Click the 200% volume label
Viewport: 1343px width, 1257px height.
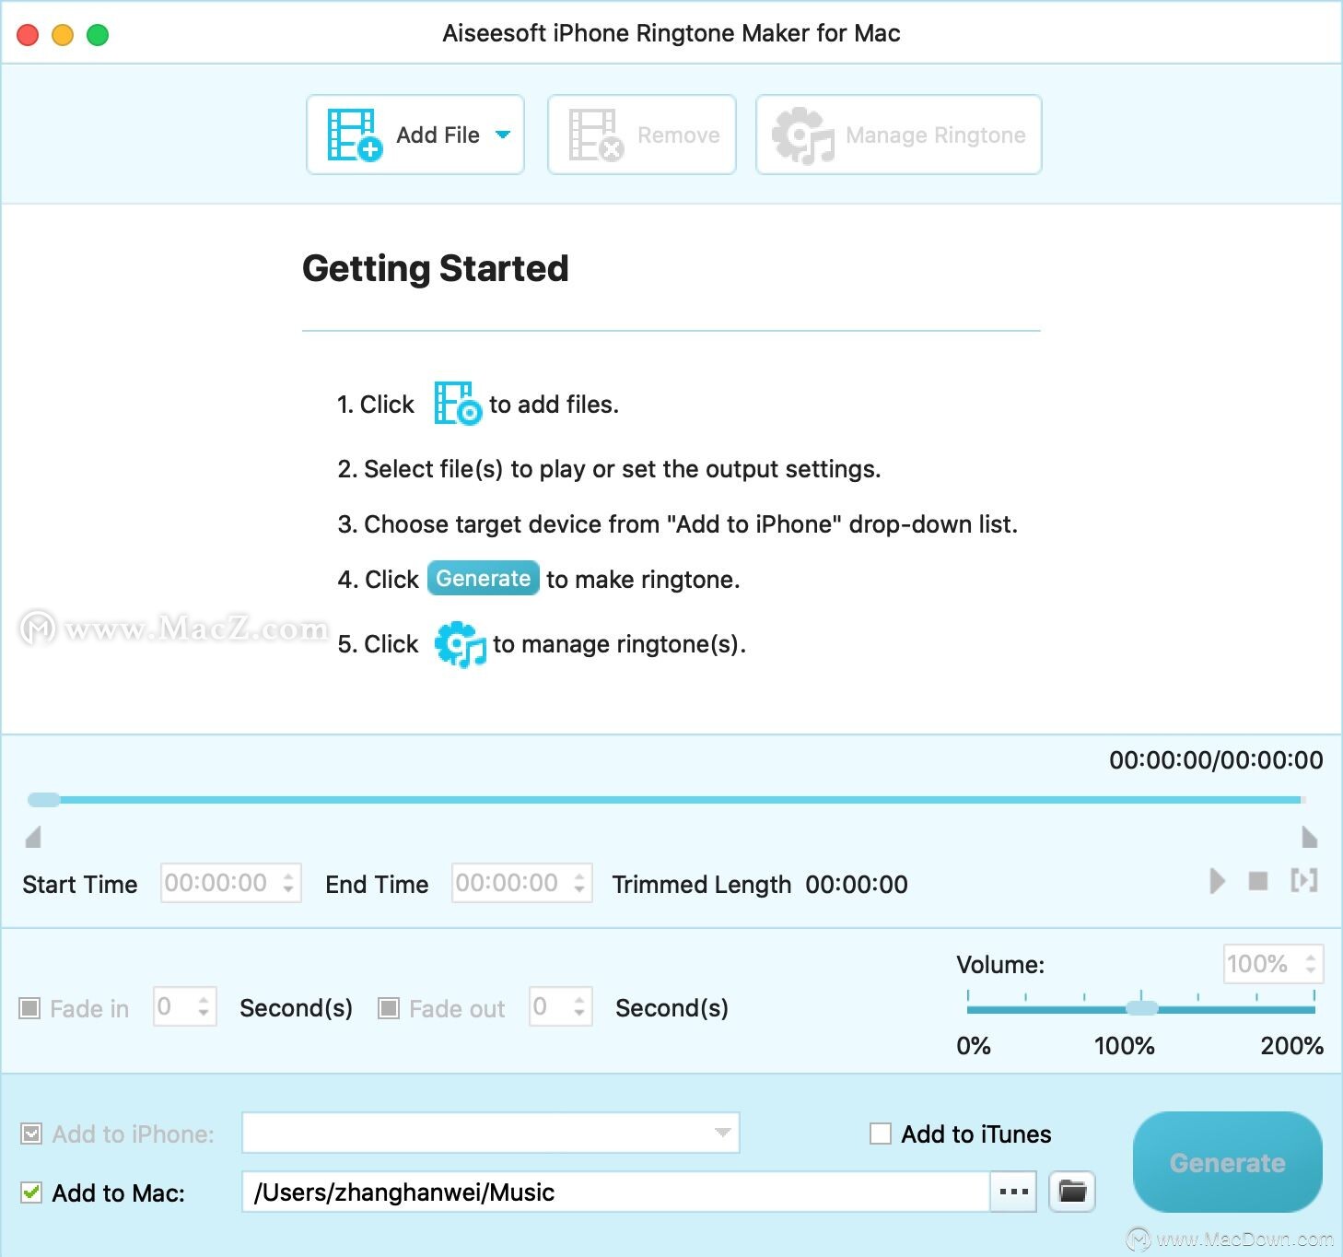coord(1291,1046)
